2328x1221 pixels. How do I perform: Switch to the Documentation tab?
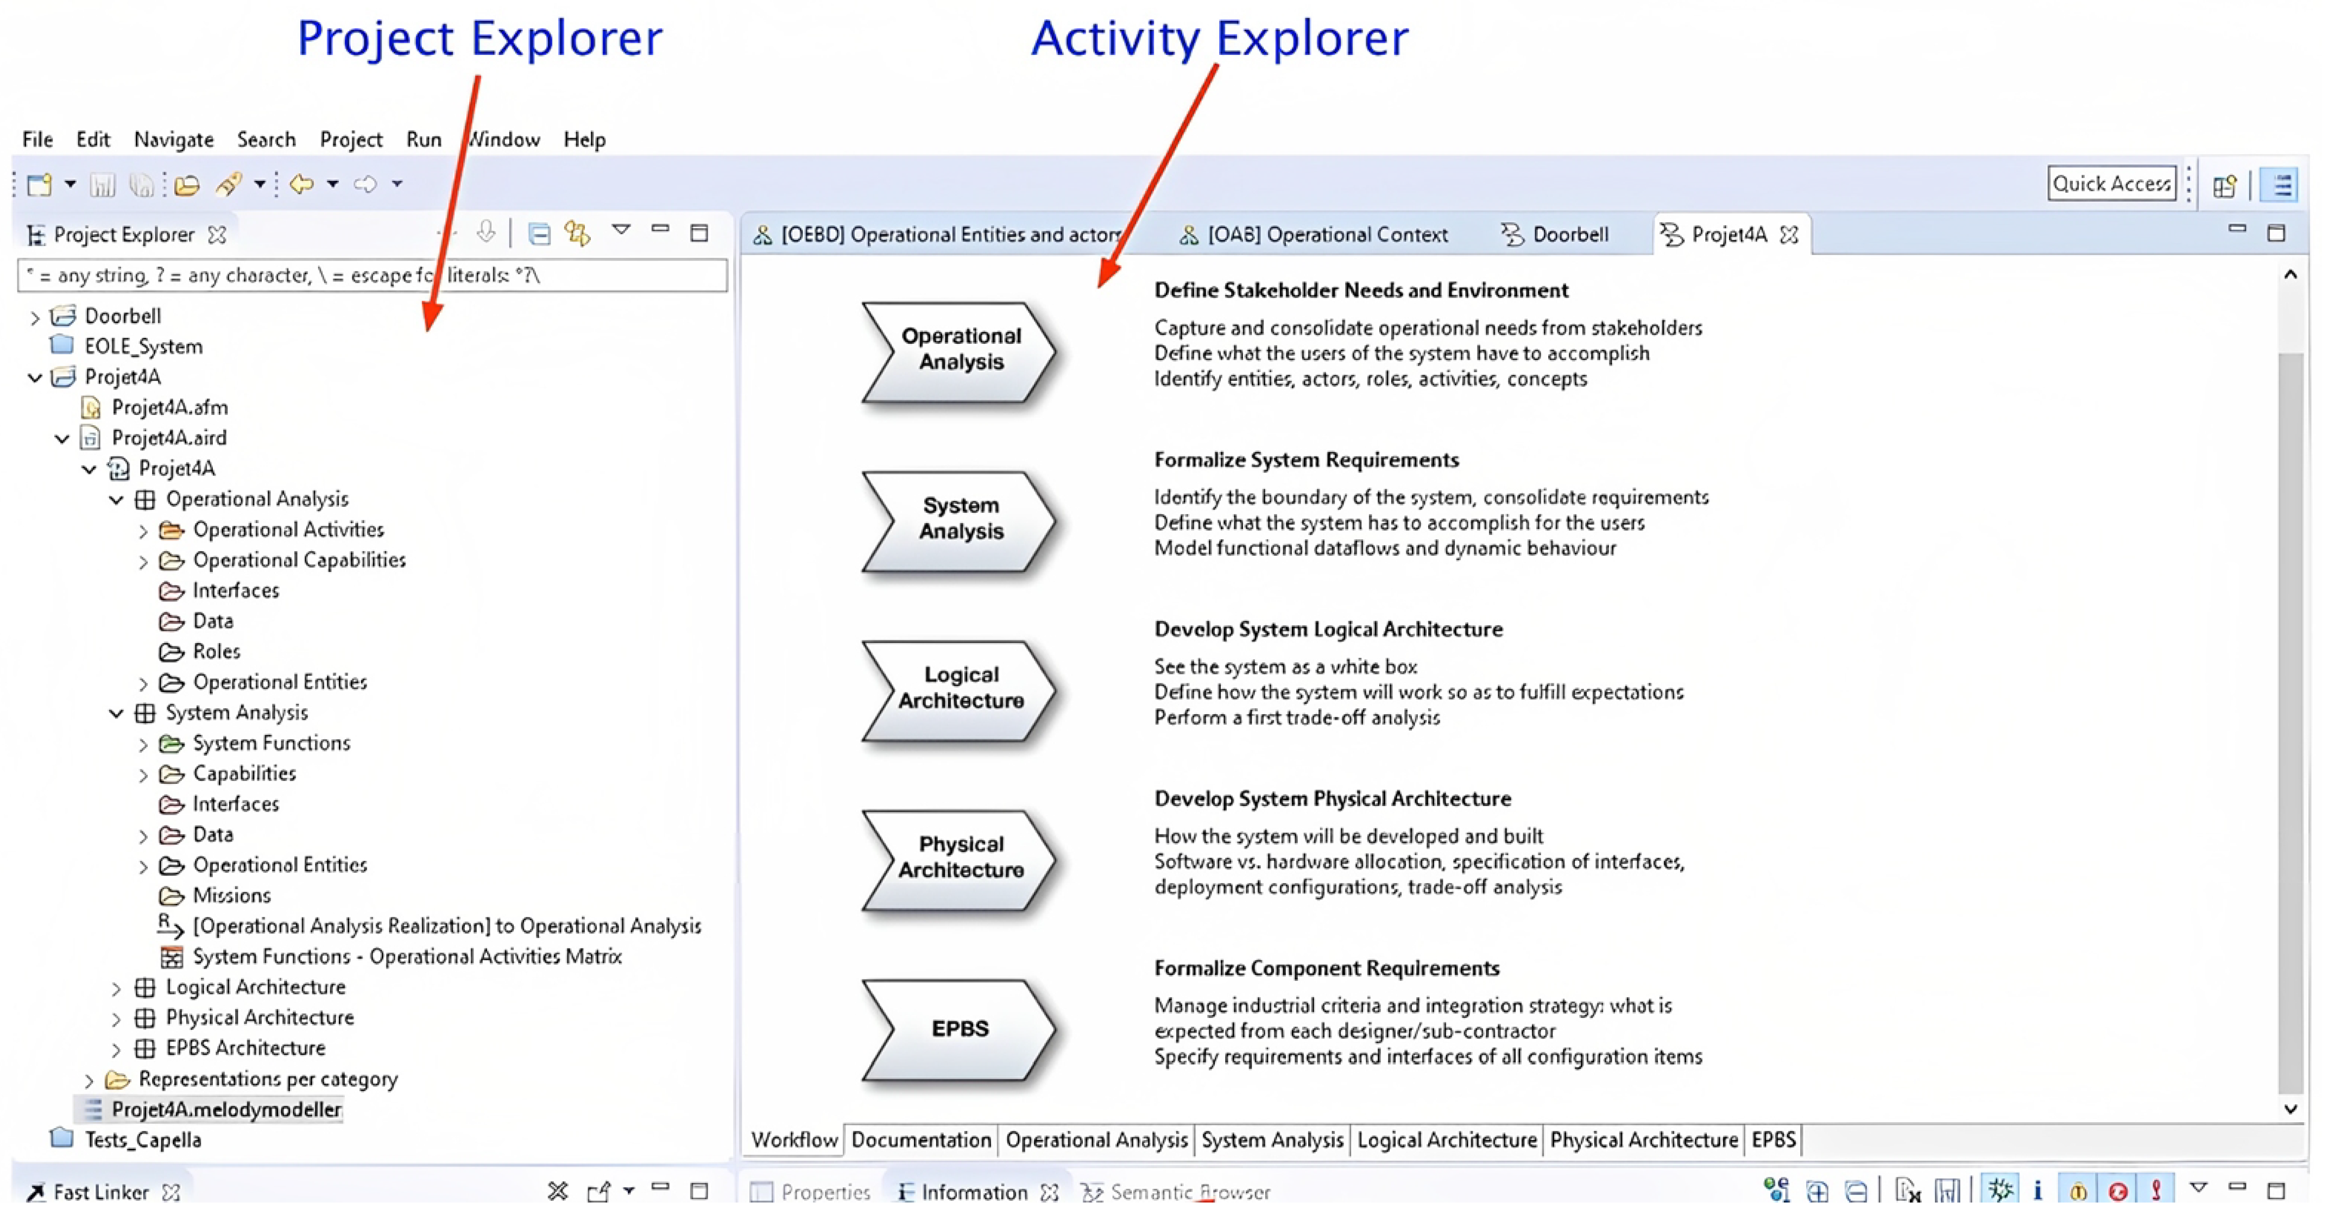coord(920,1140)
